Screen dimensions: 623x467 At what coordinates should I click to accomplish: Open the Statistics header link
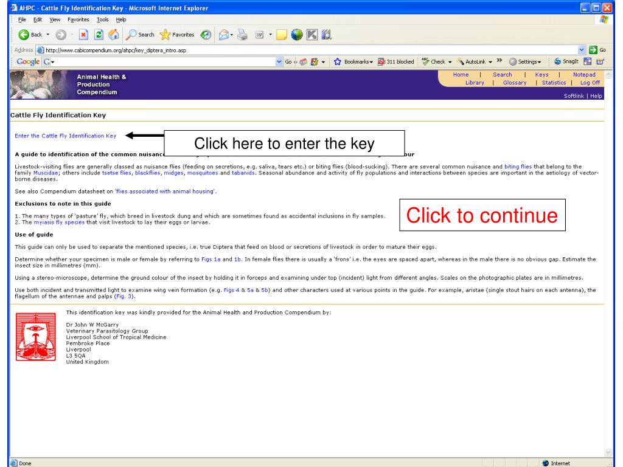[554, 83]
